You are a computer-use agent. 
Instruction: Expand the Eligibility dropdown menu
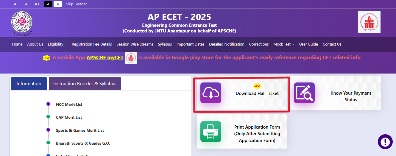click(x=57, y=44)
